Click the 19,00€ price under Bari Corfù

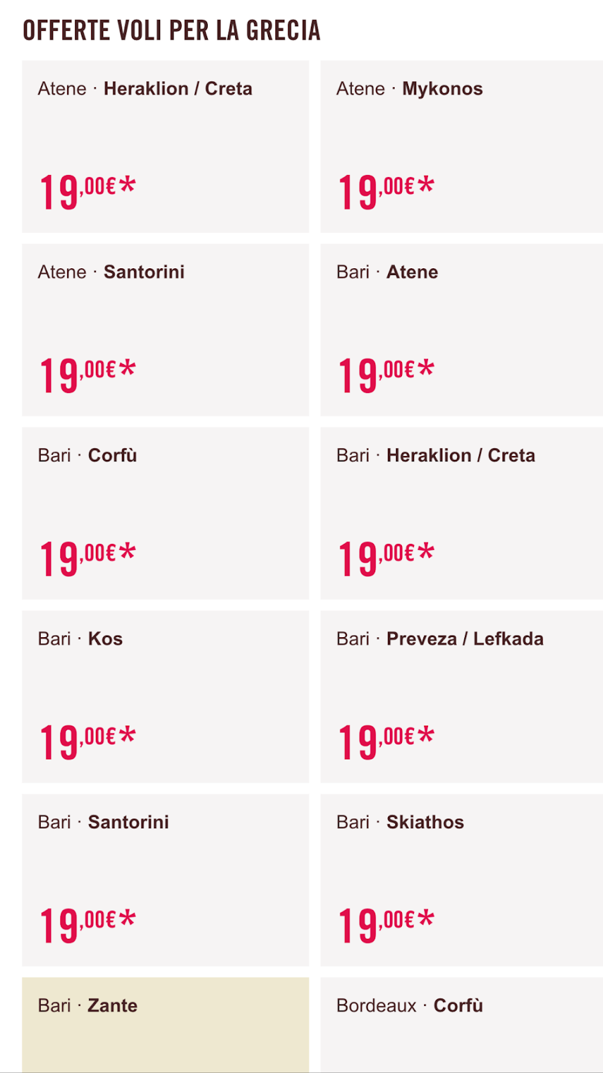(x=88, y=559)
